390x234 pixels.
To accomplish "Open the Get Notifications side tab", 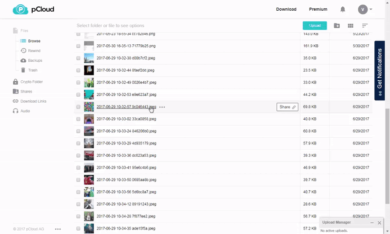I will [x=380, y=71].
